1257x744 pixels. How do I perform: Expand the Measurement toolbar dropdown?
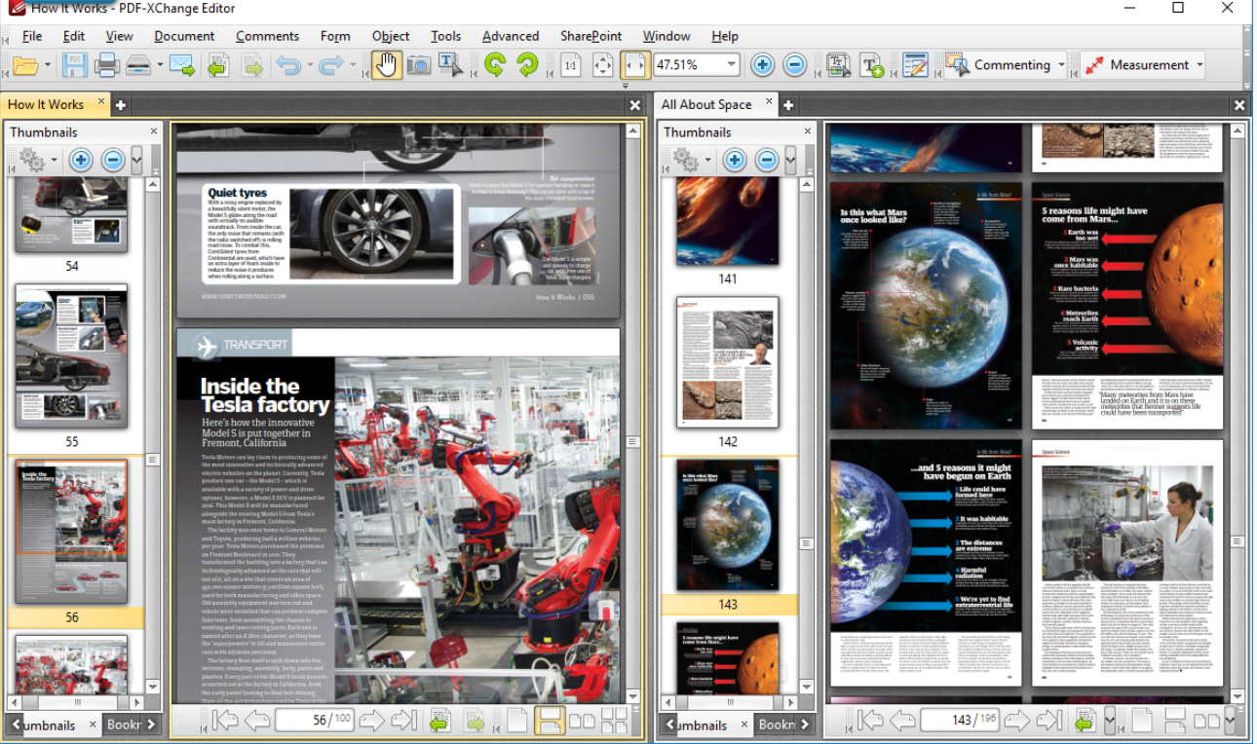pyautogui.click(x=1200, y=65)
